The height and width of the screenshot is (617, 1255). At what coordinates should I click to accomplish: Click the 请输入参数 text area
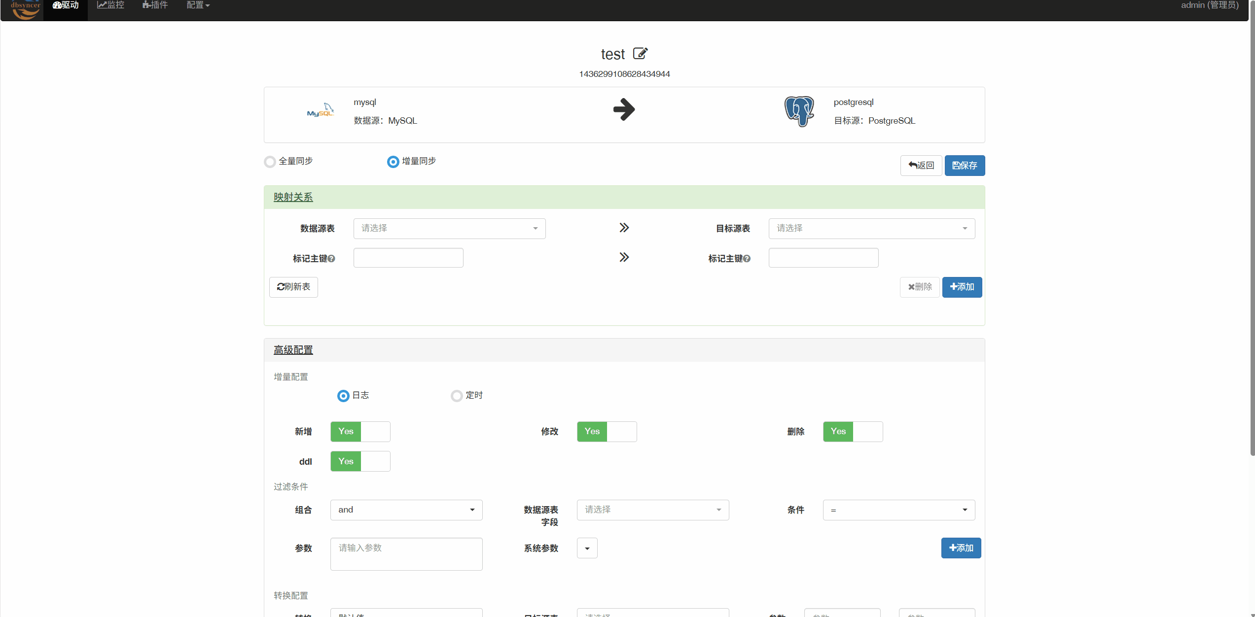pos(406,554)
